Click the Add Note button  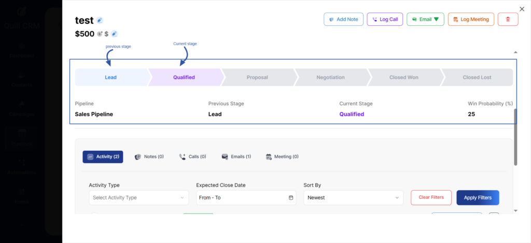coord(343,19)
